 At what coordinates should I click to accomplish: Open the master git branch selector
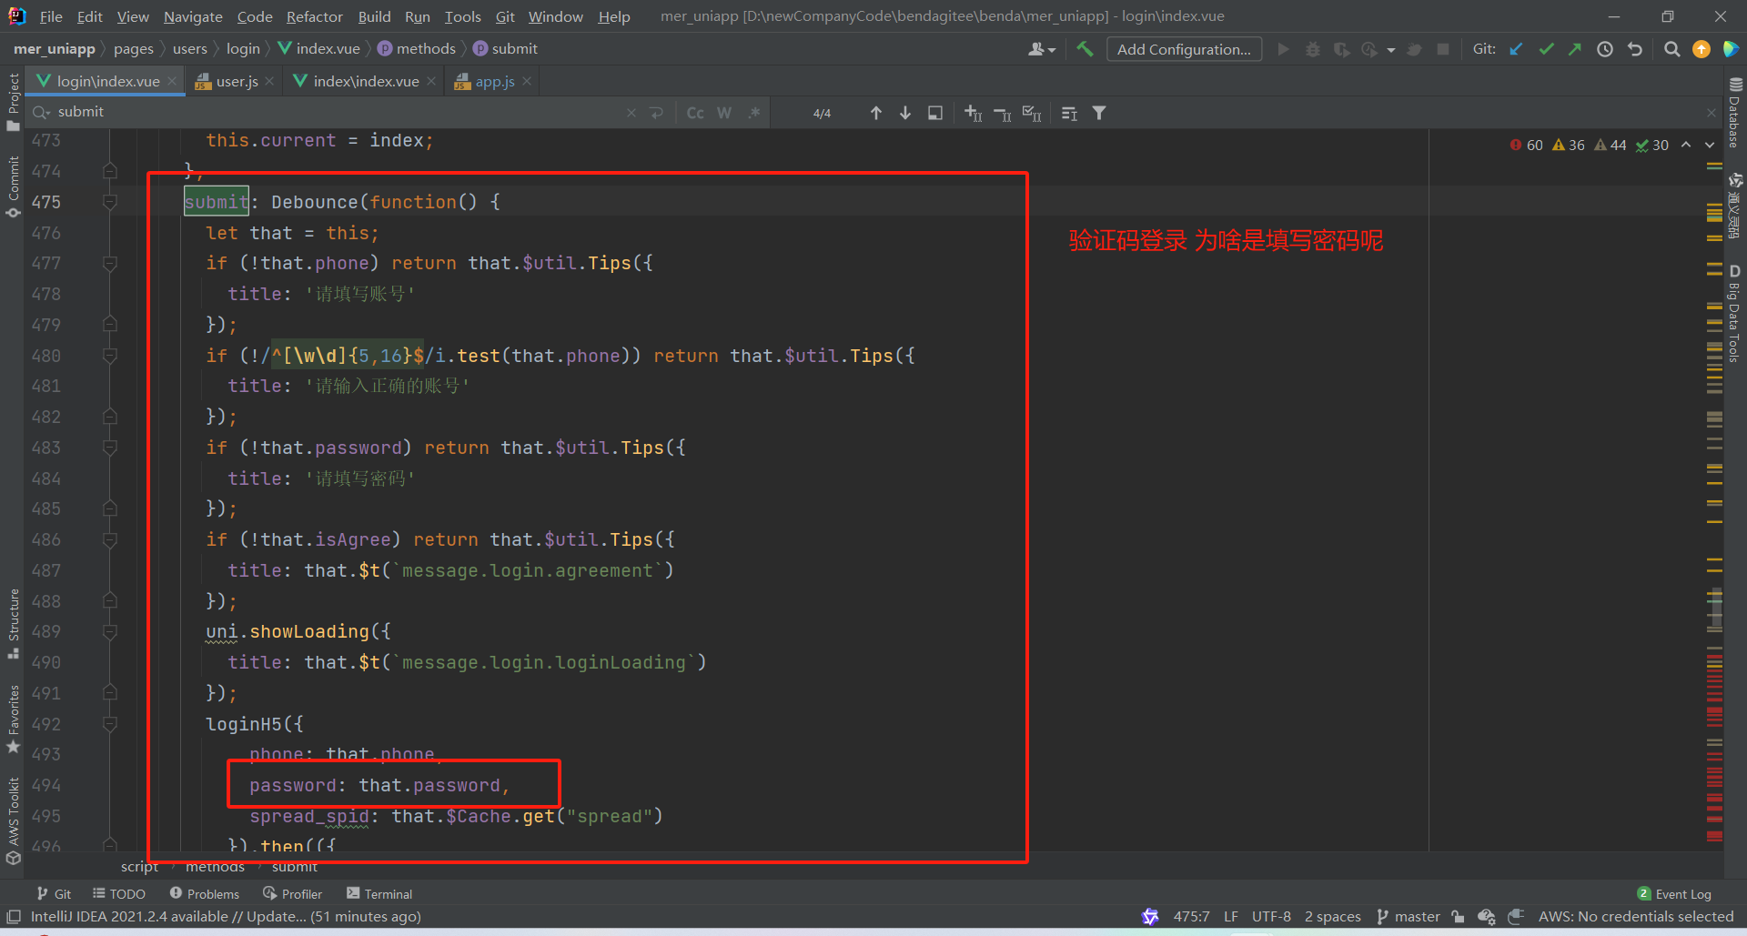click(x=1409, y=917)
